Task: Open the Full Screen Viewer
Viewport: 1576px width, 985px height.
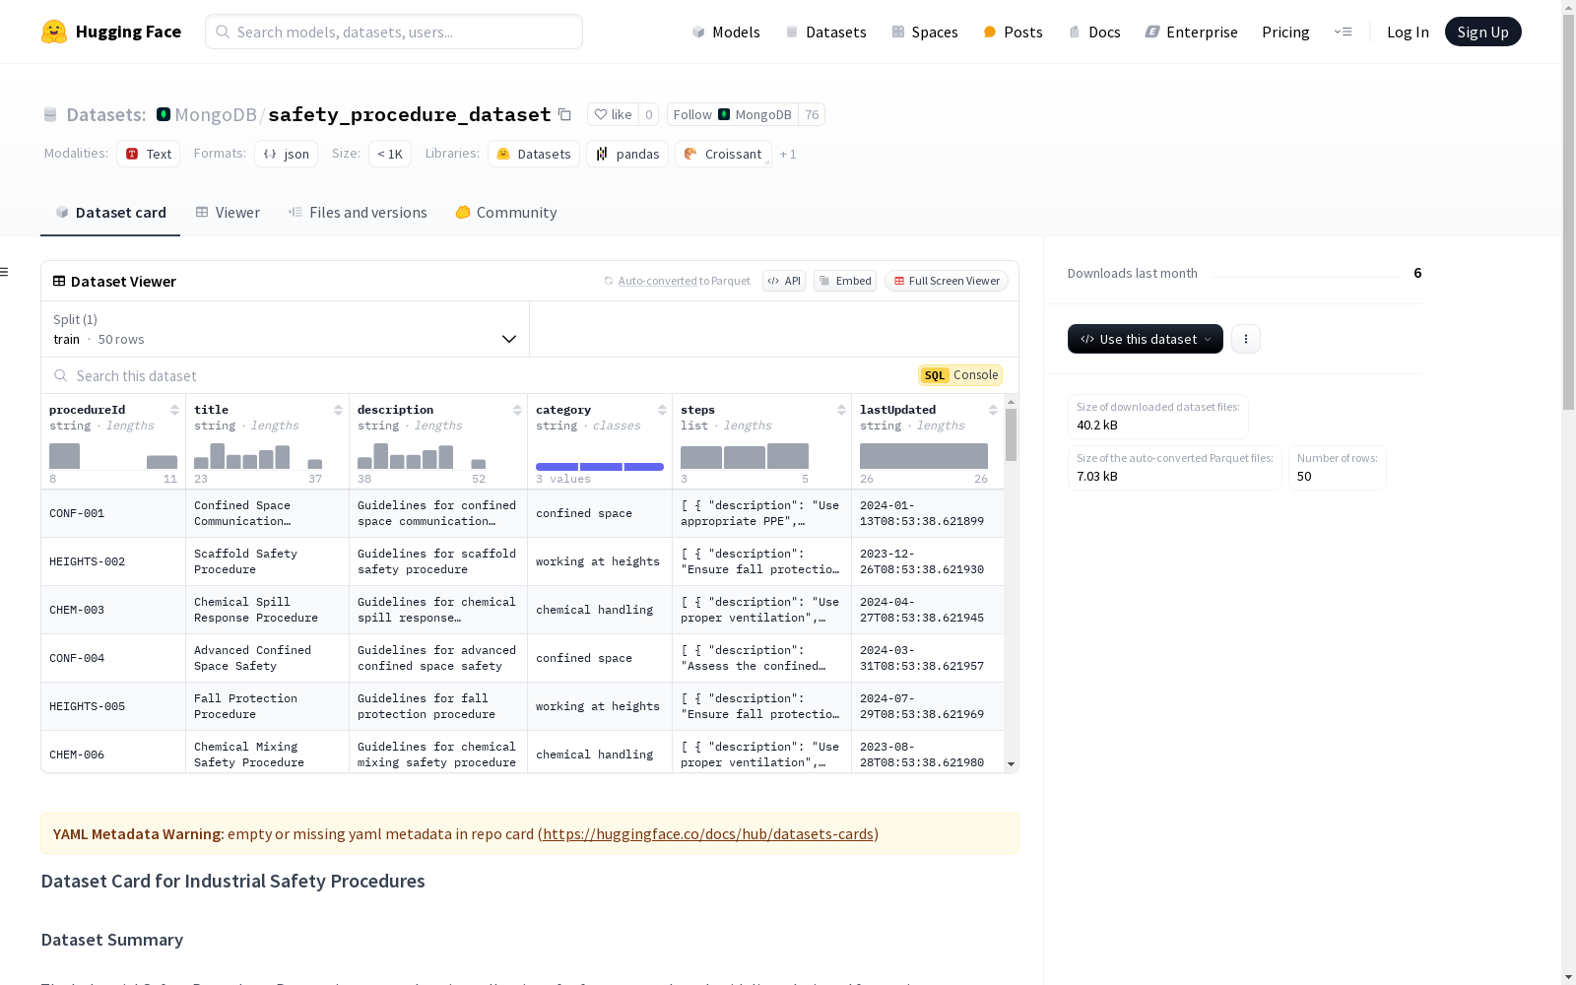Action: pyautogui.click(x=947, y=281)
